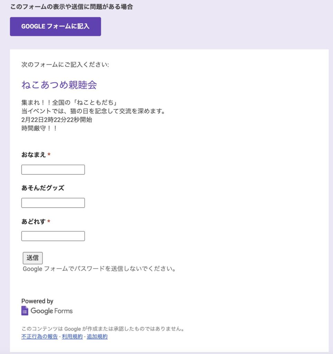333x354 pixels.
Task: Click the disclaimer このコンテンツは Google が作成
Action: (103, 329)
